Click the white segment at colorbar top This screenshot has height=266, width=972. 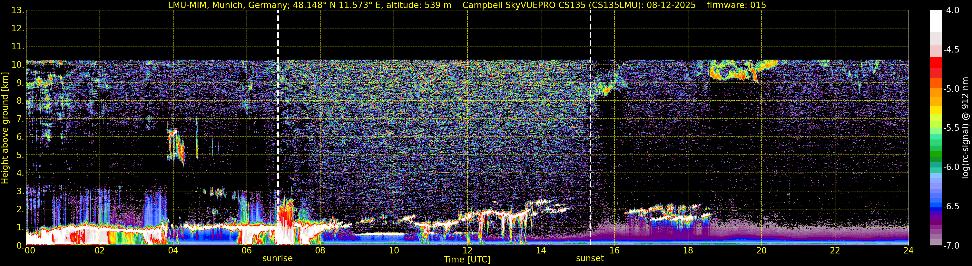tap(936, 21)
